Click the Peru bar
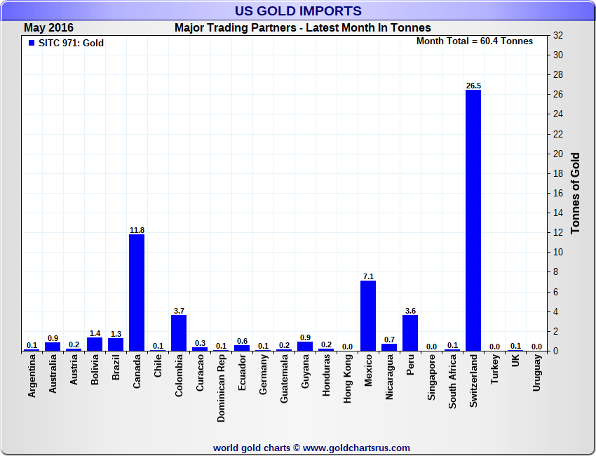This screenshot has height=456, width=596. point(410,333)
